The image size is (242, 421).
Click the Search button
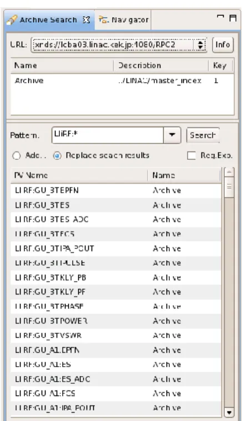click(203, 135)
